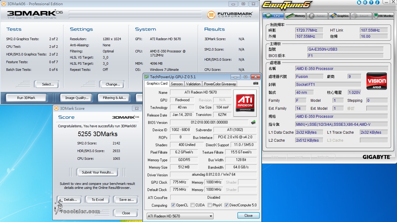The width and height of the screenshot is (397, 222).
Task: Click the Futuremark orange logo icon
Action: [211, 14]
